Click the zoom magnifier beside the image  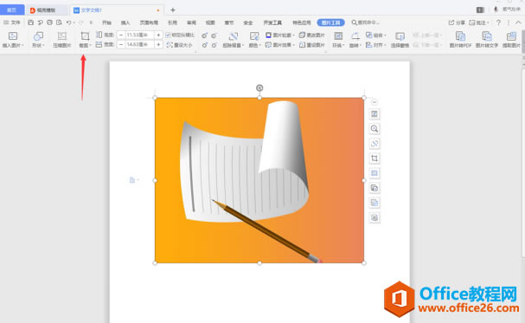(x=375, y=129)
